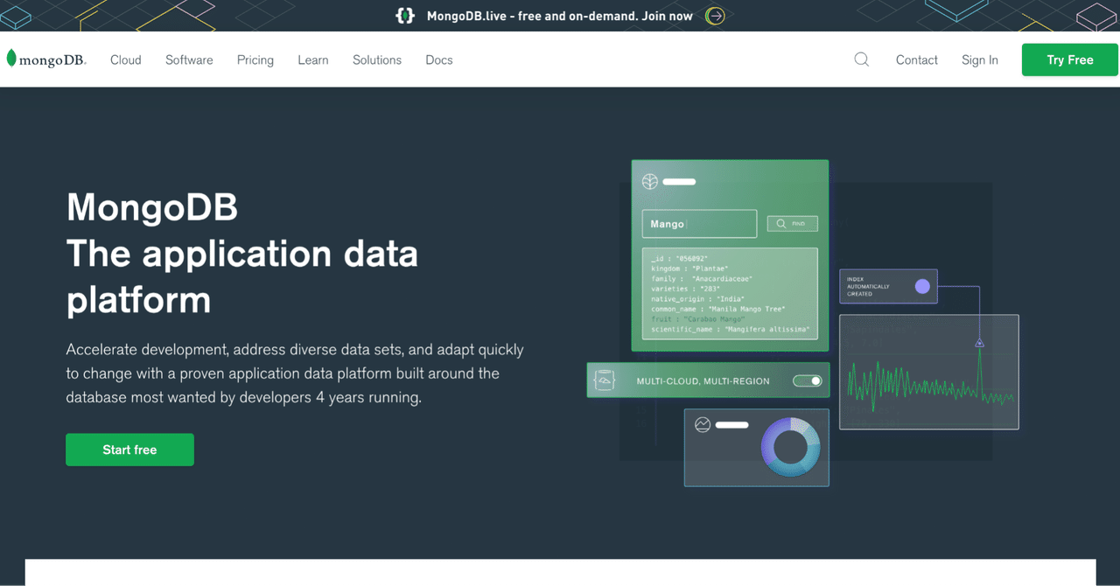The height and width of the screenshot is (586, 1120).
Task: Open the Cloud menu
Action: 125,59
